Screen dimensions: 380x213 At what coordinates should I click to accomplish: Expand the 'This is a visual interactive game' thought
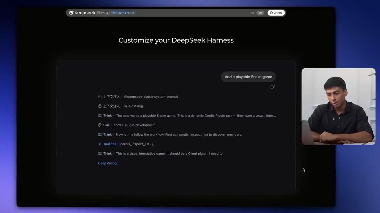(161, 154)
